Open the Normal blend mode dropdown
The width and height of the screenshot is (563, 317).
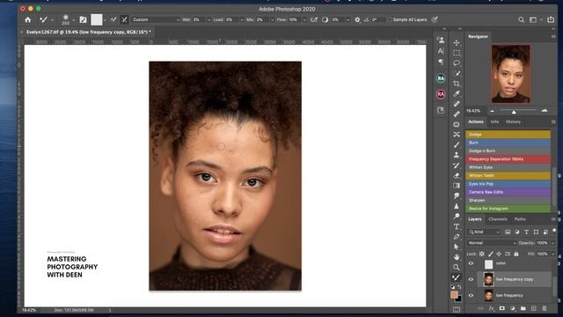pyautogui.click(x=492, y=243)
